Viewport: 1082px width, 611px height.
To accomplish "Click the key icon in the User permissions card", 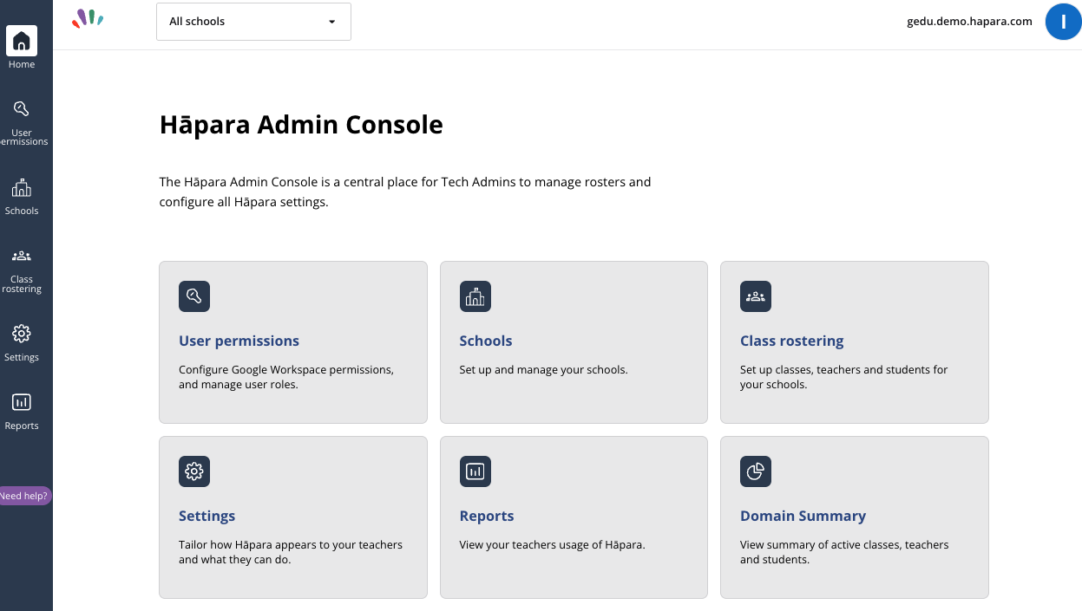I will point(194,296).
